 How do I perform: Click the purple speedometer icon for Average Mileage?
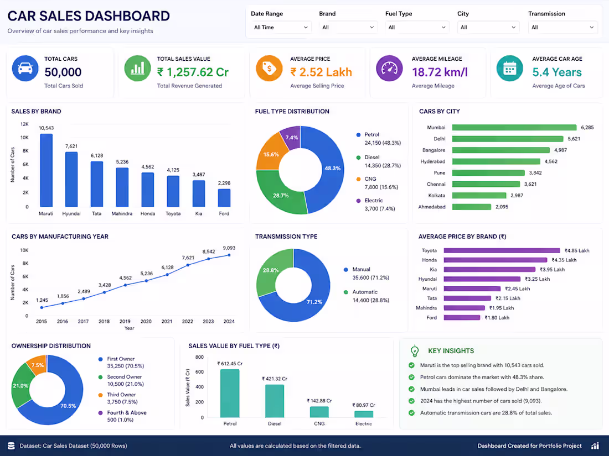click(x=389, y=68)
